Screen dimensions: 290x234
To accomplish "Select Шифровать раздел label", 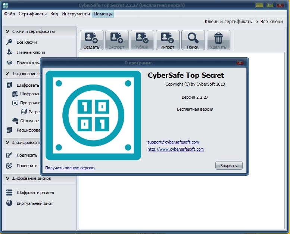I will click(35, 193).
